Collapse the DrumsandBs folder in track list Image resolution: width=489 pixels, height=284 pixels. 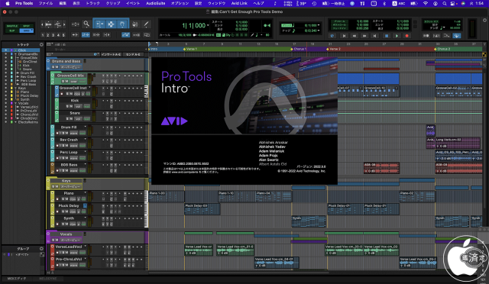[15, 54]
